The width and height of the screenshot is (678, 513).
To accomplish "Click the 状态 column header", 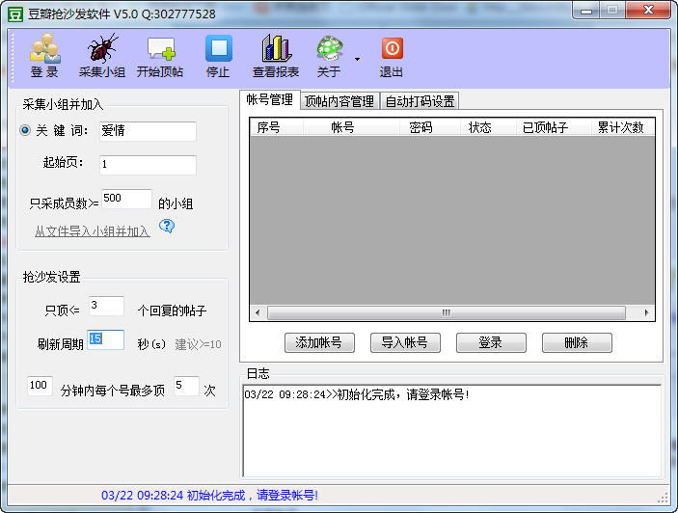I will [488, 127].
